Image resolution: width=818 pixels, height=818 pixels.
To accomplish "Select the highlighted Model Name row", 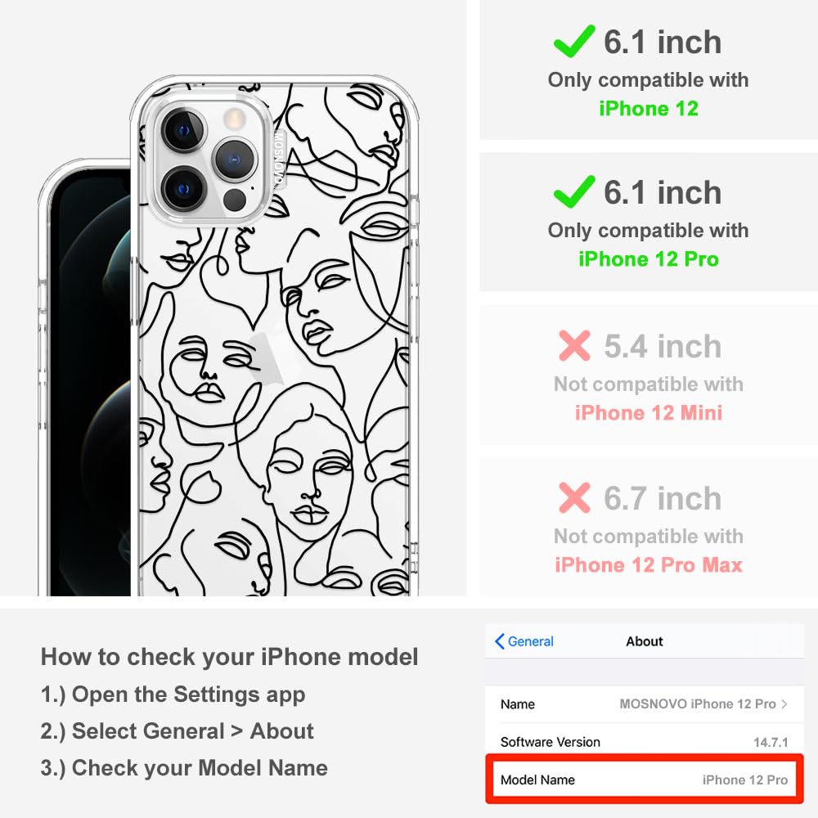I will click(x=645, y=779).
